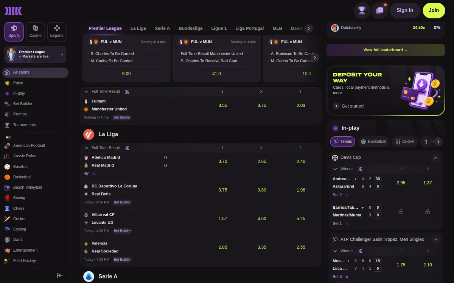The width and height of the screenshot is (454, 283).
Task: Select the Sports section button
Action: (14, 32)
